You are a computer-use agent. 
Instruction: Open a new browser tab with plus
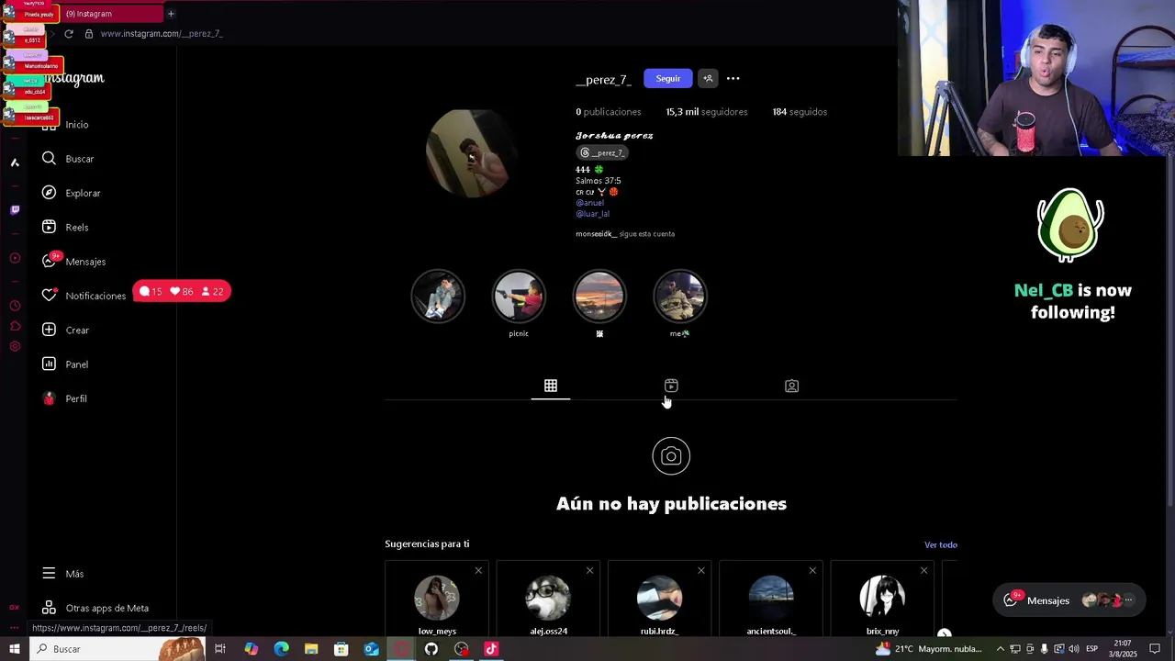pos(171,14)
